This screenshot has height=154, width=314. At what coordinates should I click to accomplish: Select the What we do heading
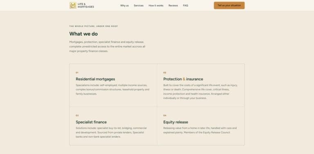tap(83, 34)
